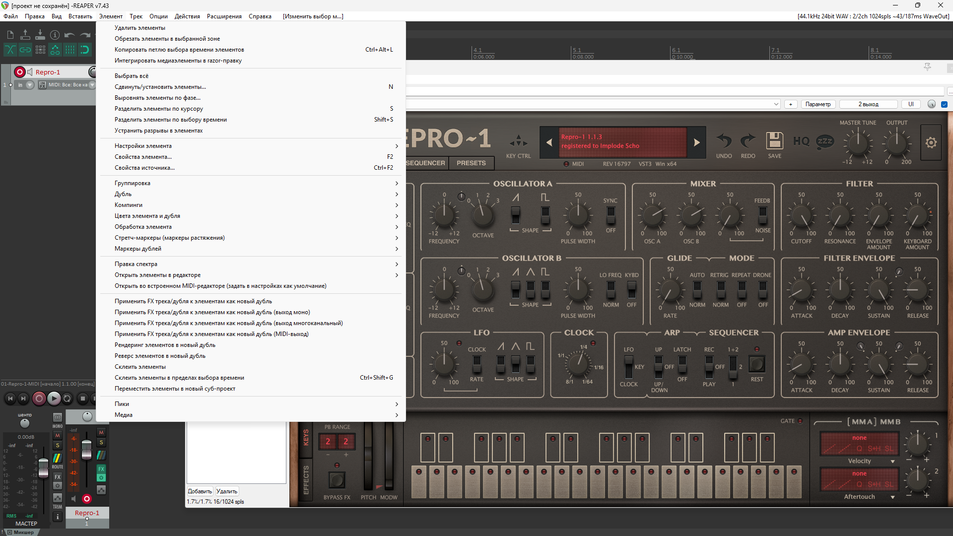Select Разделить элементы по курсору
Image resolution: width=953 pixels, height=536 pixels.
(251, 109)
